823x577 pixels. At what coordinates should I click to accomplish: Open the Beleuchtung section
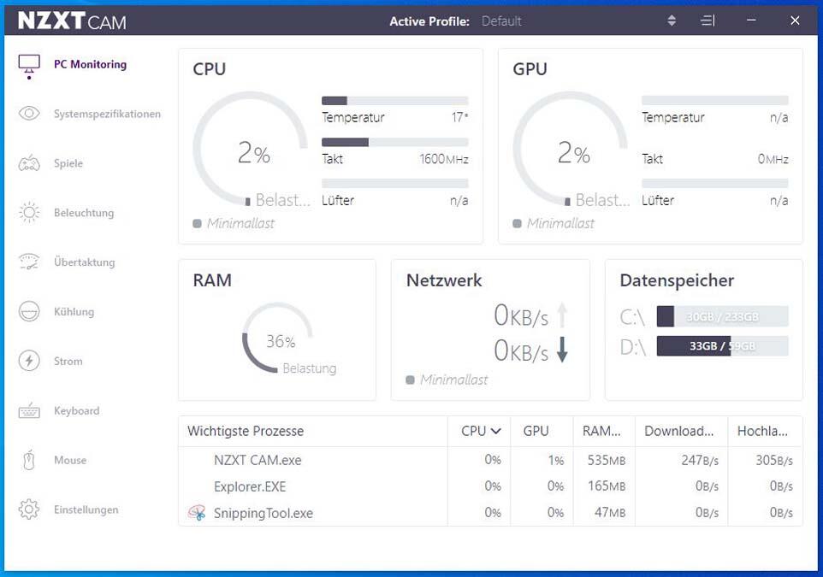point(84,213)
